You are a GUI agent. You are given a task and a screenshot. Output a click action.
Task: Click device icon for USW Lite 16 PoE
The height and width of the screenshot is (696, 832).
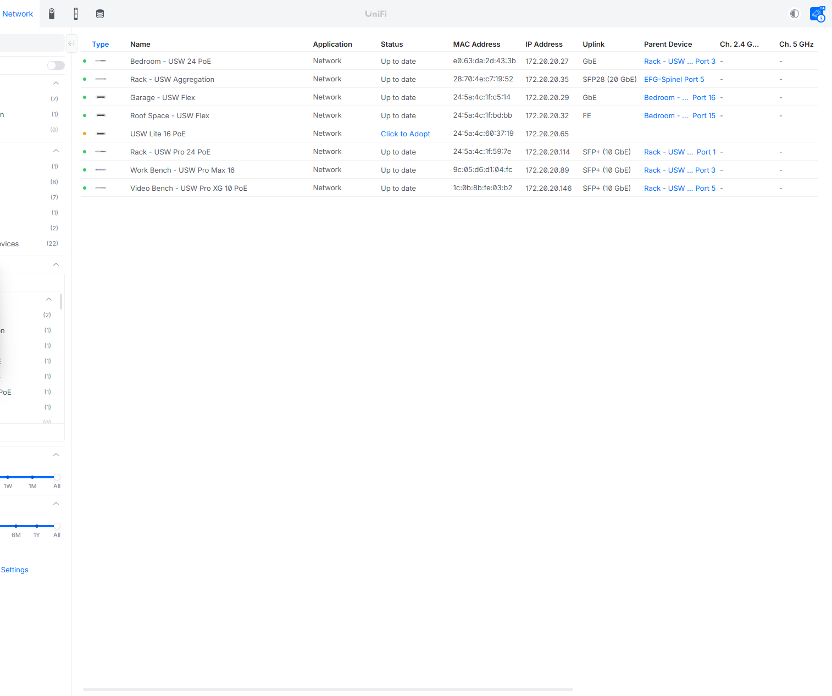[101, 134]
